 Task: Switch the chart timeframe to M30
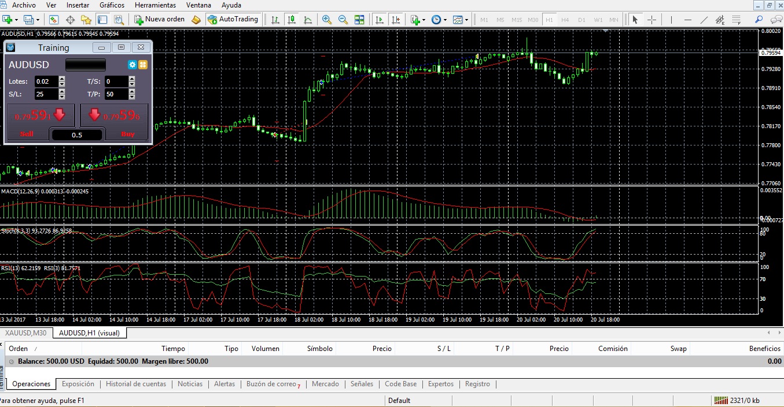(x=532, y=20)
